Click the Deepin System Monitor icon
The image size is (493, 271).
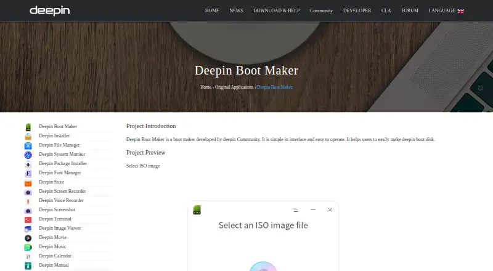28,155
